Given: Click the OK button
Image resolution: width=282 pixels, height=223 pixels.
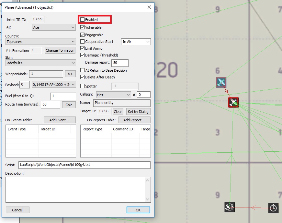Looking at the screenshot, I should 138,210.
